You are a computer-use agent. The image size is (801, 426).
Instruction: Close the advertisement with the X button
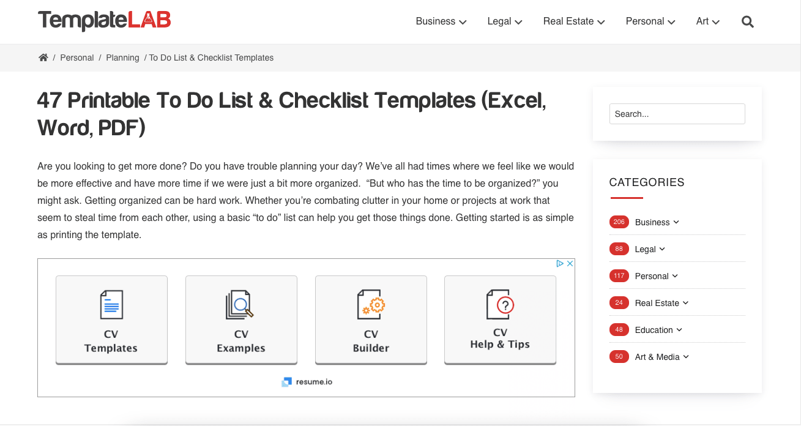tap(570, 263)
